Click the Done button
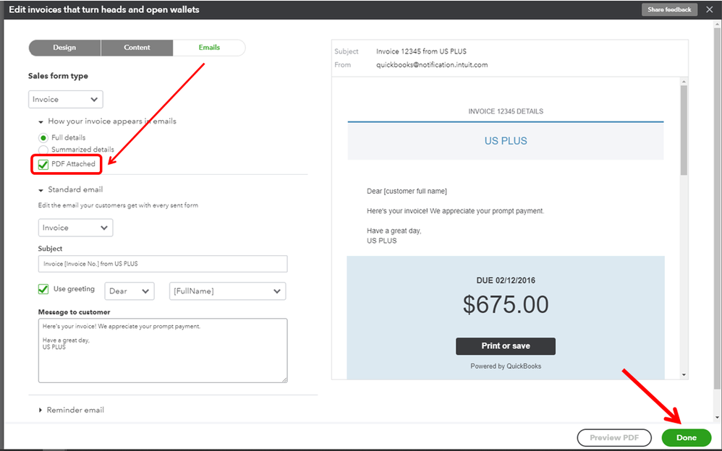 click(x=685, y=437)
